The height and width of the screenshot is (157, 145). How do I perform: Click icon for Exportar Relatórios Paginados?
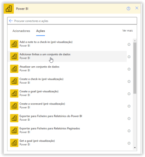[x=14, y=131]
